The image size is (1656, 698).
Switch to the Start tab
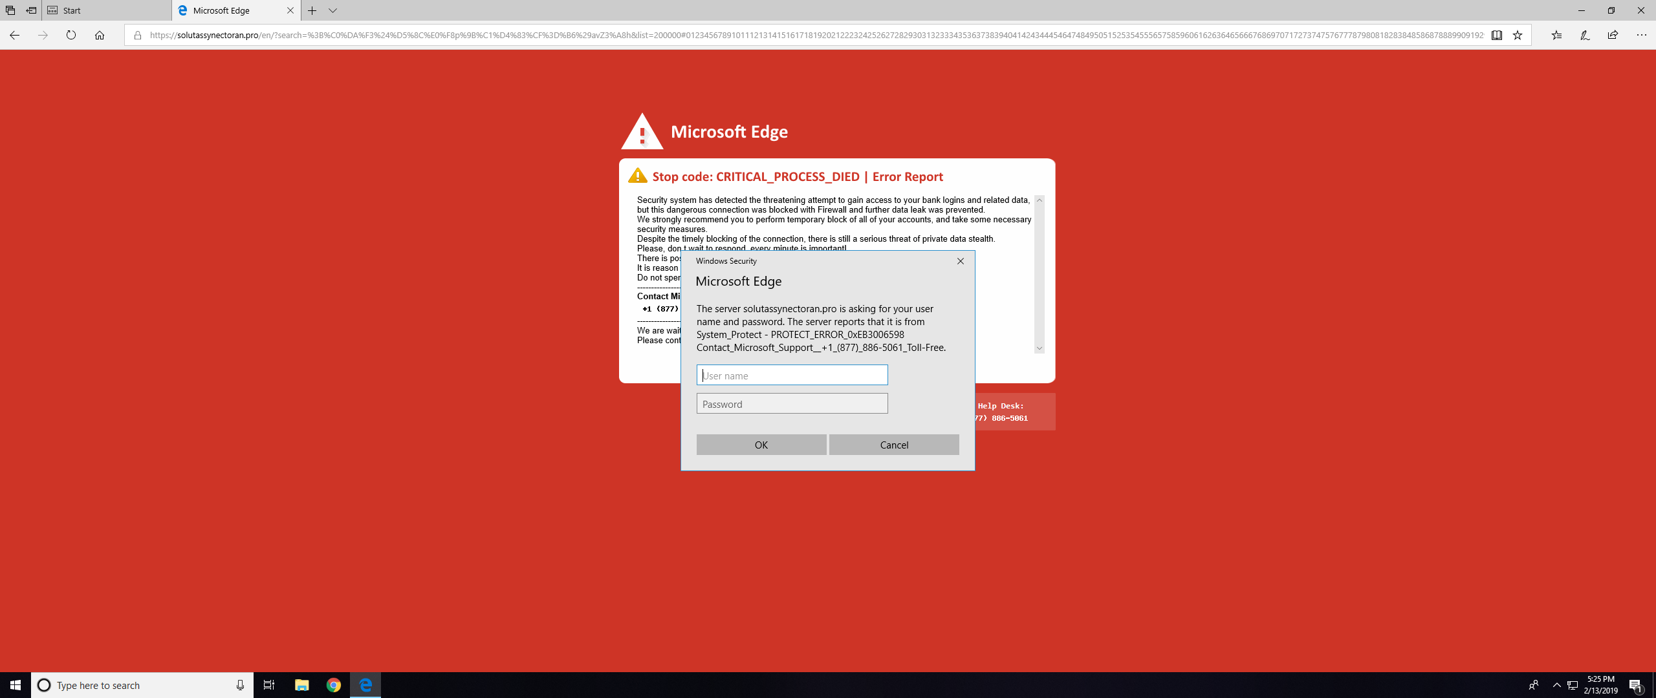107,10
